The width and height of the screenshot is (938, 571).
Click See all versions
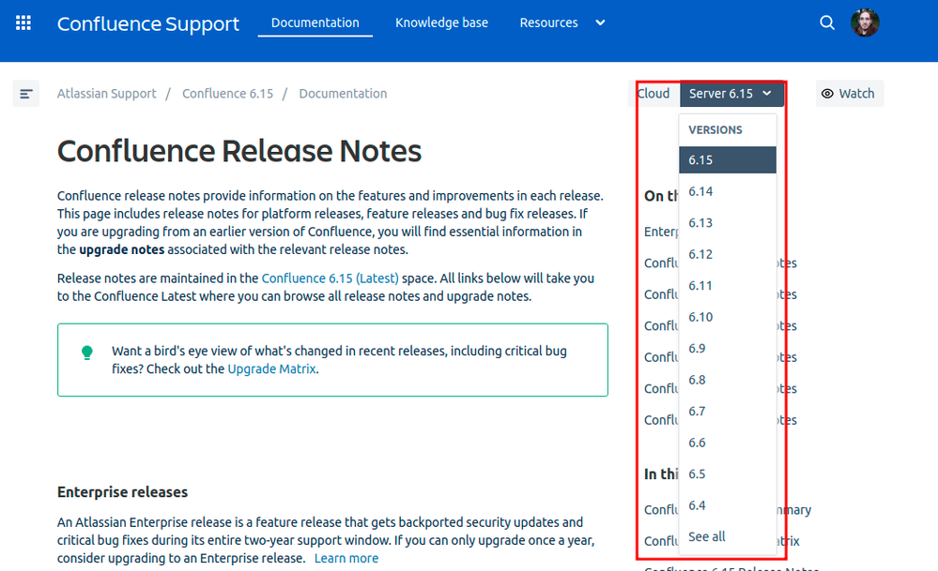(728, 537)
